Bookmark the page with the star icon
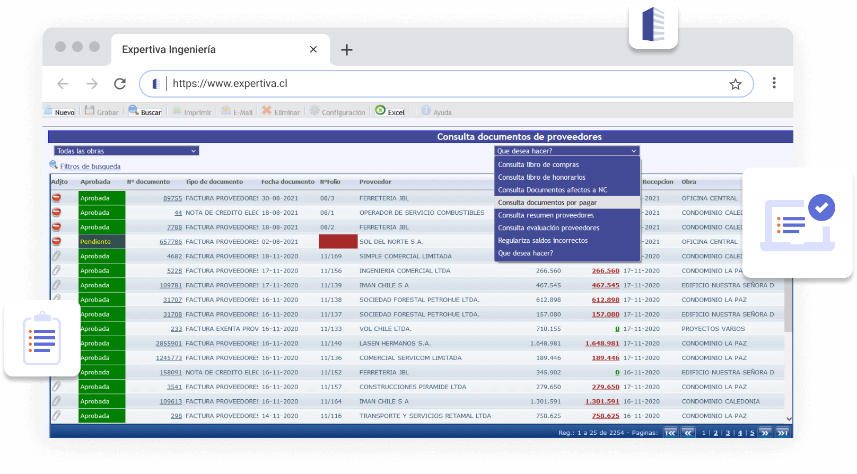Screen dimensions: 857x474 [735, 84]
